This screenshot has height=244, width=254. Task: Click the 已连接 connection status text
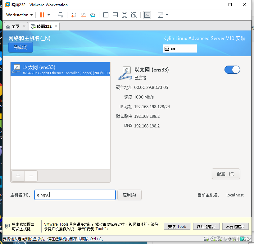coord(140,78)
